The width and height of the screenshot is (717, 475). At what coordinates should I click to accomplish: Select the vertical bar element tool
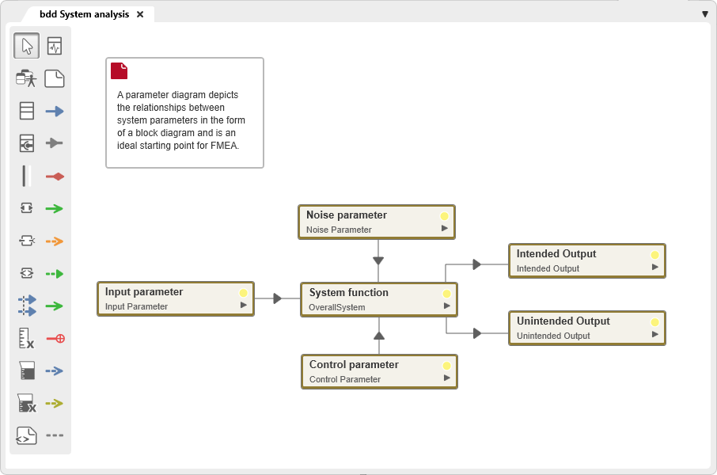27,176
